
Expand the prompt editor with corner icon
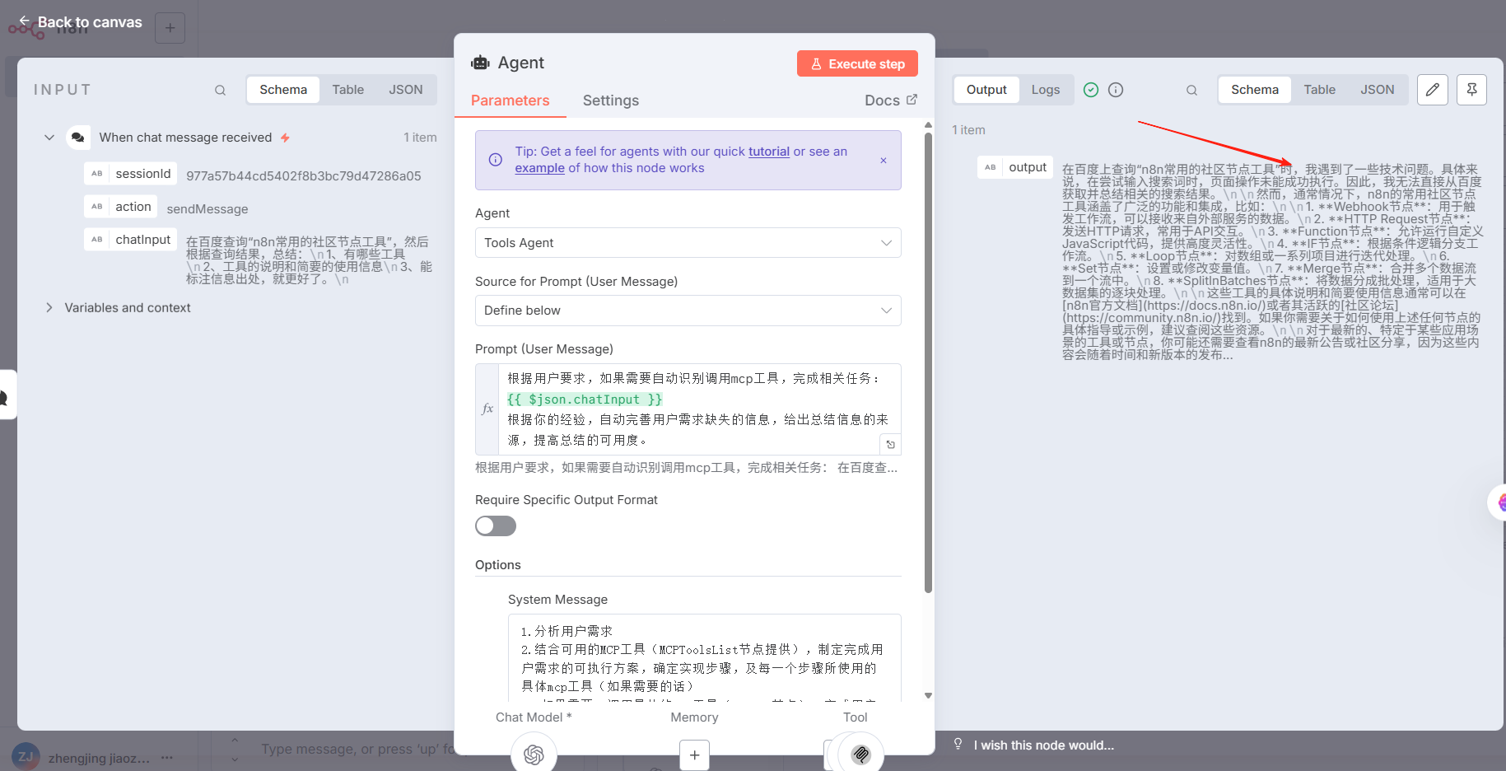[x=890, y=445]
